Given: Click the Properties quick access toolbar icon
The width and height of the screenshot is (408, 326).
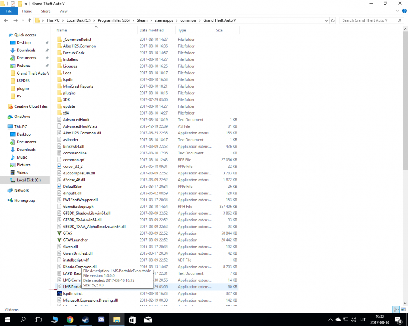Looking at the screenshot, I should pos(13,4).
